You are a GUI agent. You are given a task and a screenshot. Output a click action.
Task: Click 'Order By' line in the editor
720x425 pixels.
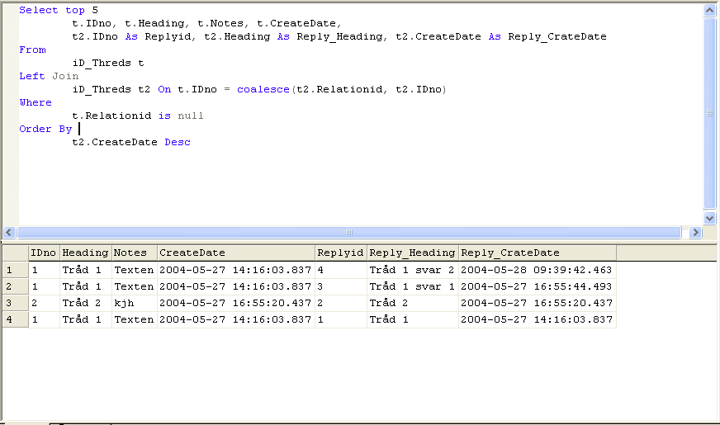pos(45,130)
